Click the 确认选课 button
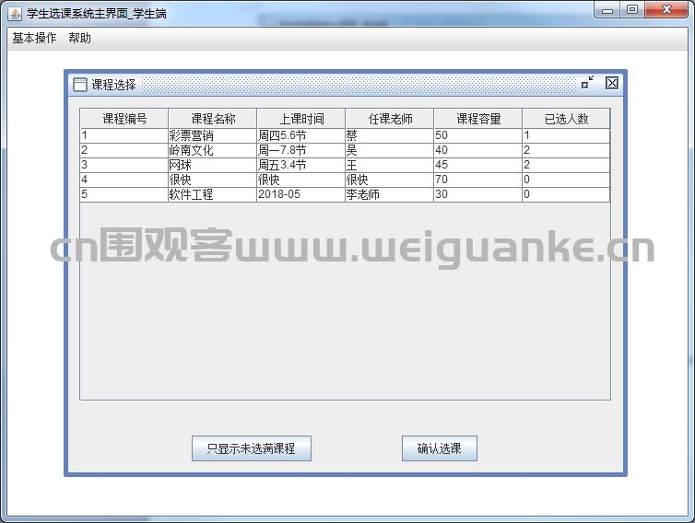The width and height of the screenshot is (695, 523). [440, 448]
